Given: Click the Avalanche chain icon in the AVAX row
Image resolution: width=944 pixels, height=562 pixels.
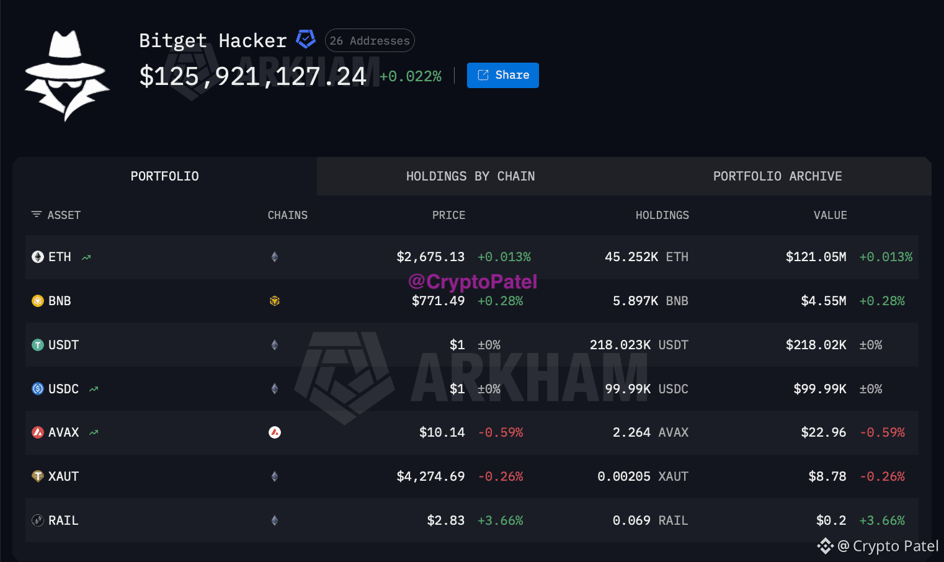Looking at the screenshot, I should coord(275,432).
